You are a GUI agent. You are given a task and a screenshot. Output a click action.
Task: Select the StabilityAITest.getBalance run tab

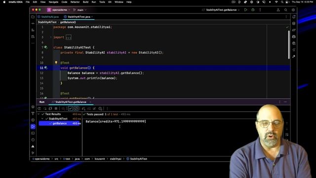coord(71,102)
